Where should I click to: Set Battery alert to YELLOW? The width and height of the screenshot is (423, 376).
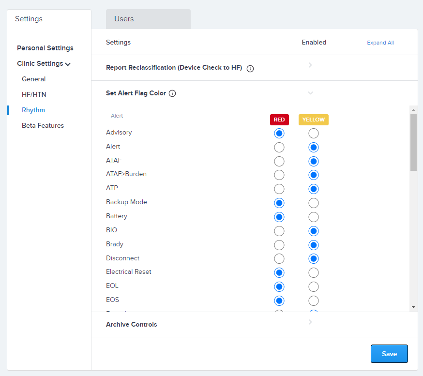313,217
